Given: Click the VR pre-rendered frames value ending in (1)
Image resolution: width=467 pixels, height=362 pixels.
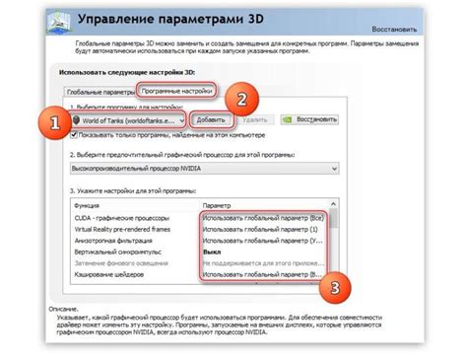Looking at the screenshot, I should click(x=260, y=229).
